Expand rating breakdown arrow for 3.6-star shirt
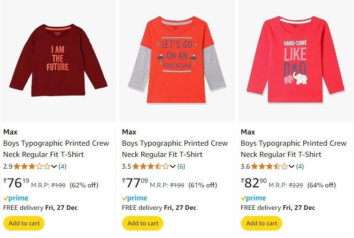 pyautogui.click(x=291, y=166)
